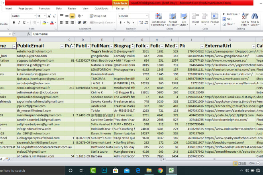The width and height of the screenshot is (263, 175).
Task: Align text right in cell
Action: pyautogui.click(x=72, y=22)
